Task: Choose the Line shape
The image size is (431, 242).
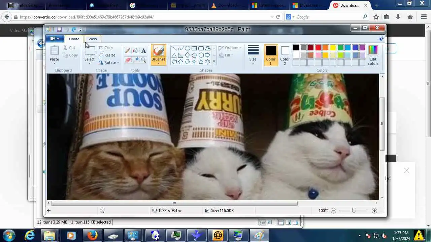Action: (174, 48)
